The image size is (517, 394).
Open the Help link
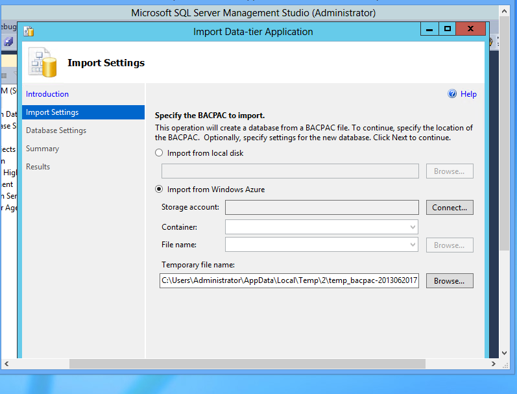click(468, 94)
